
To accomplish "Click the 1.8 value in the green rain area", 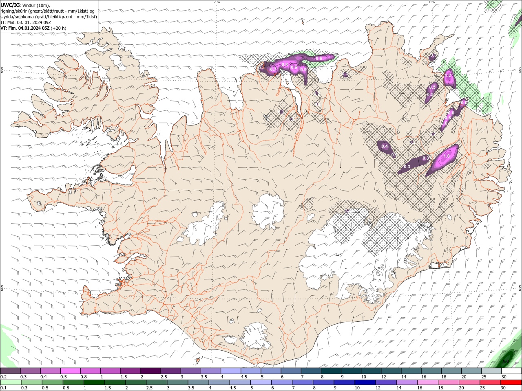I will 507,361.
